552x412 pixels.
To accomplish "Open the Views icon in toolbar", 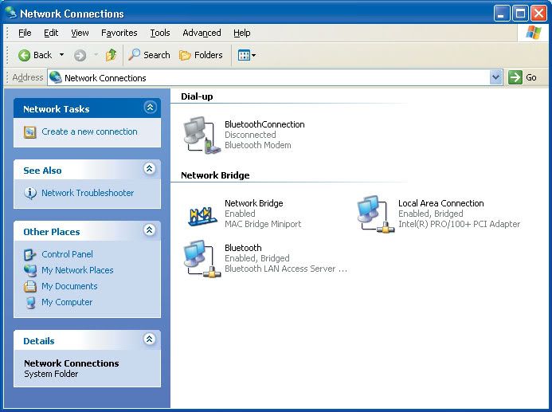I will pos(244,55).
